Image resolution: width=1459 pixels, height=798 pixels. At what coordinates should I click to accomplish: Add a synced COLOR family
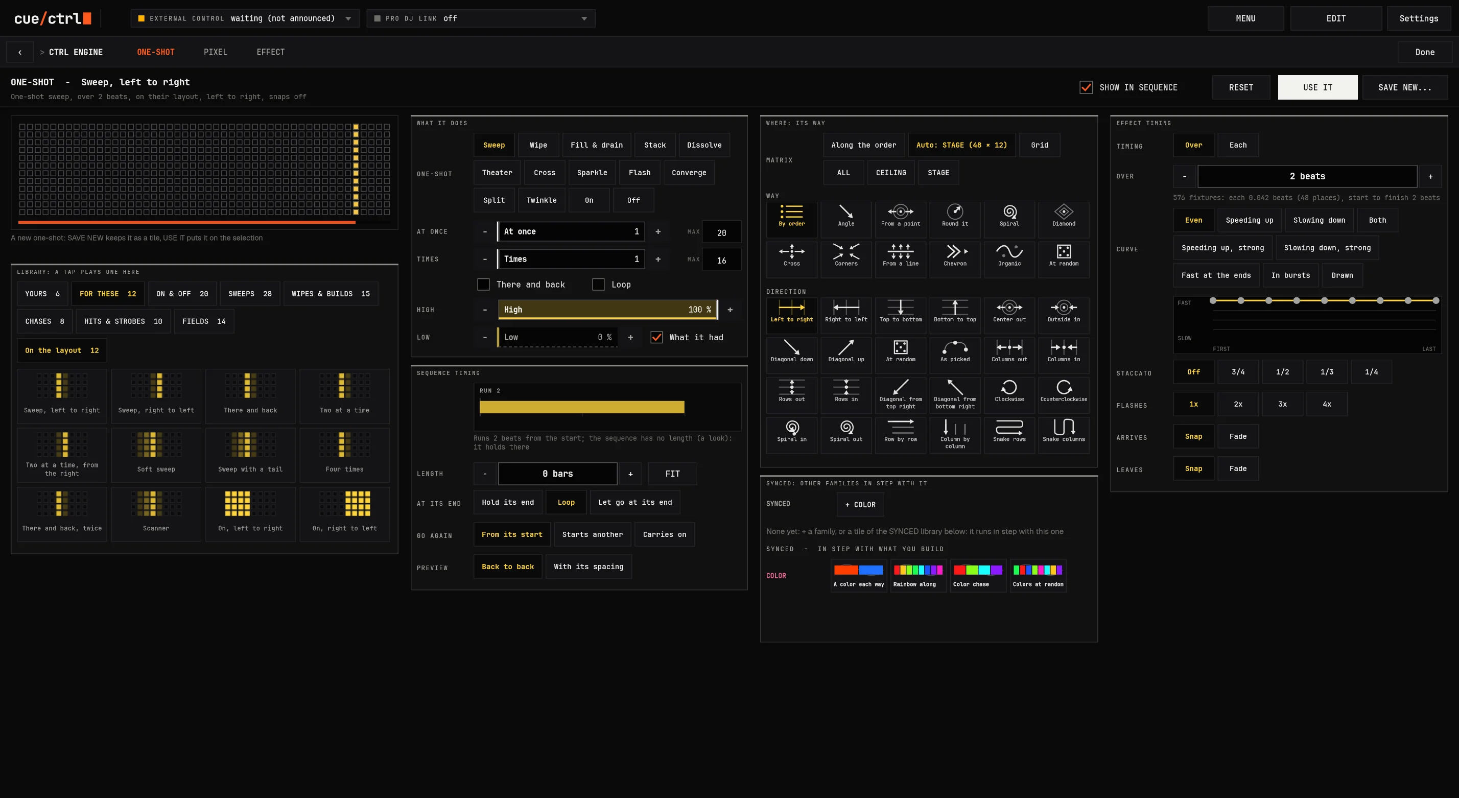[860, 504]
